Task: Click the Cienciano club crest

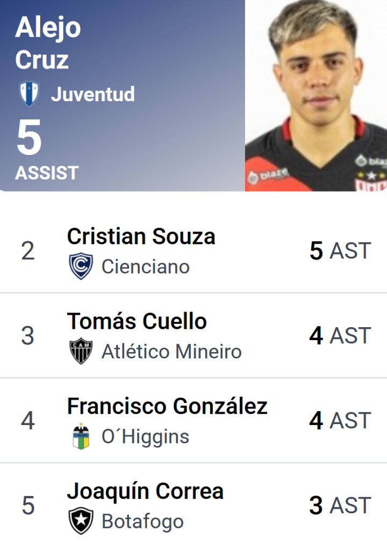Action: click(x=81, y=266)
